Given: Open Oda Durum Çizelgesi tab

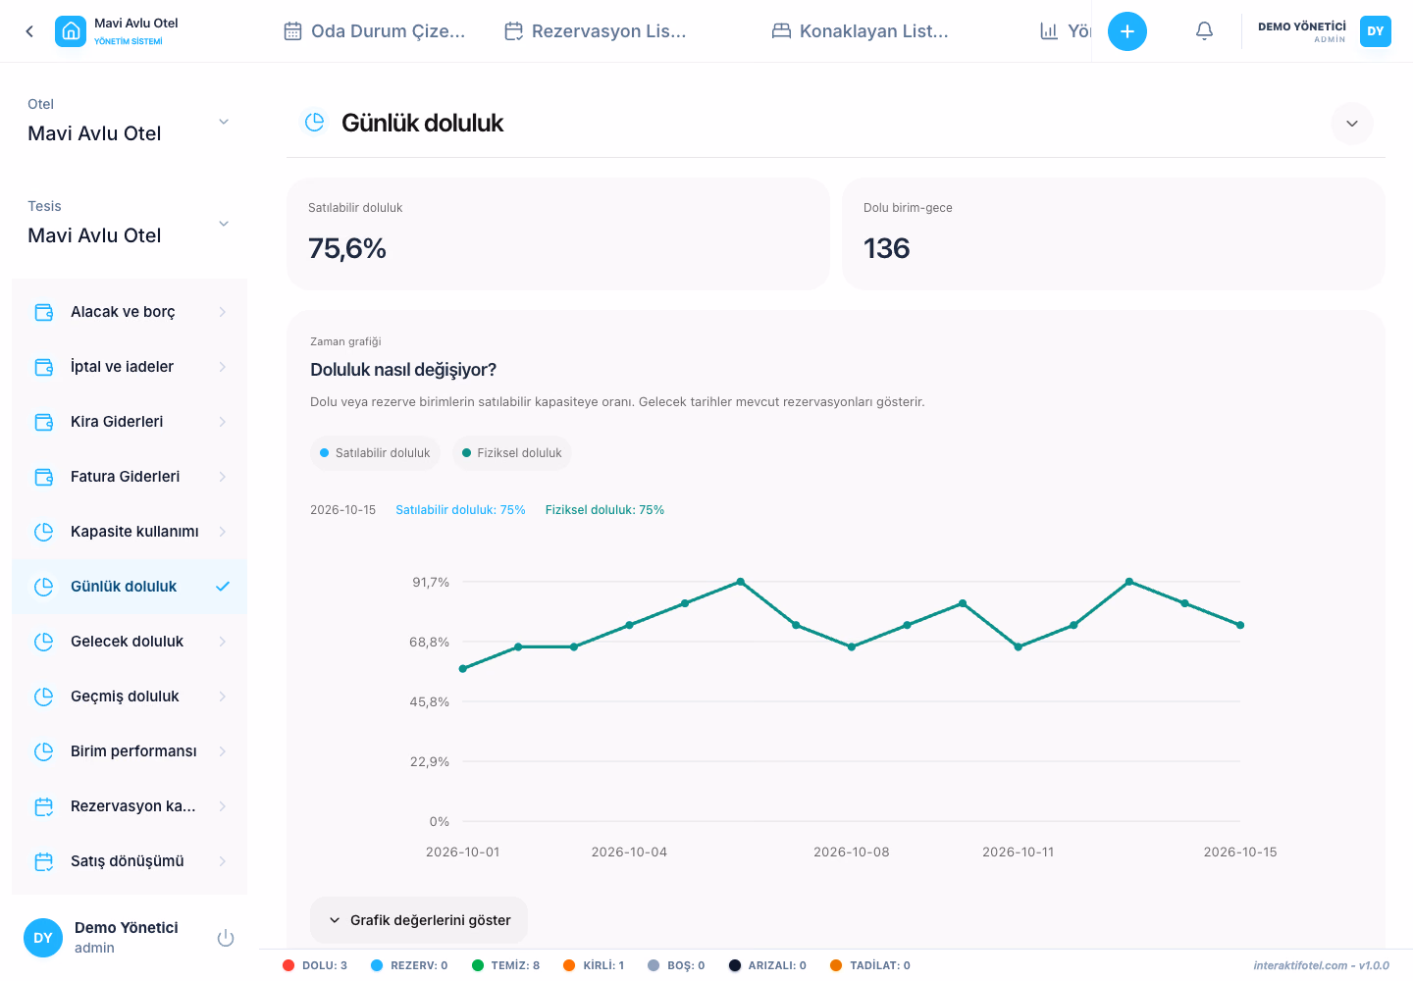Looking at the screenshot, I should (x=375, y=31).
